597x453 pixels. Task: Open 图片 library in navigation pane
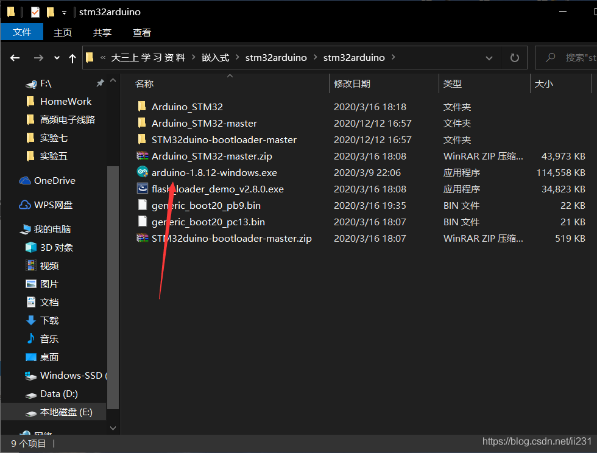[x=49, y=284]
